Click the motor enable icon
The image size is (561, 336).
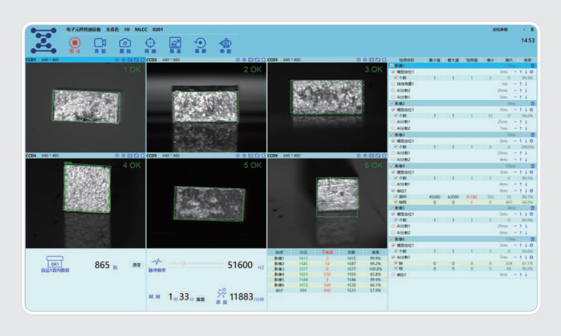226,44
